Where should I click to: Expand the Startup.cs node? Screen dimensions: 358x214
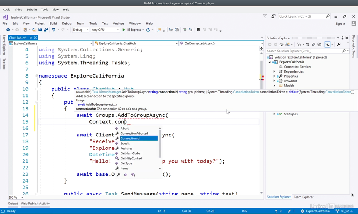274,114
